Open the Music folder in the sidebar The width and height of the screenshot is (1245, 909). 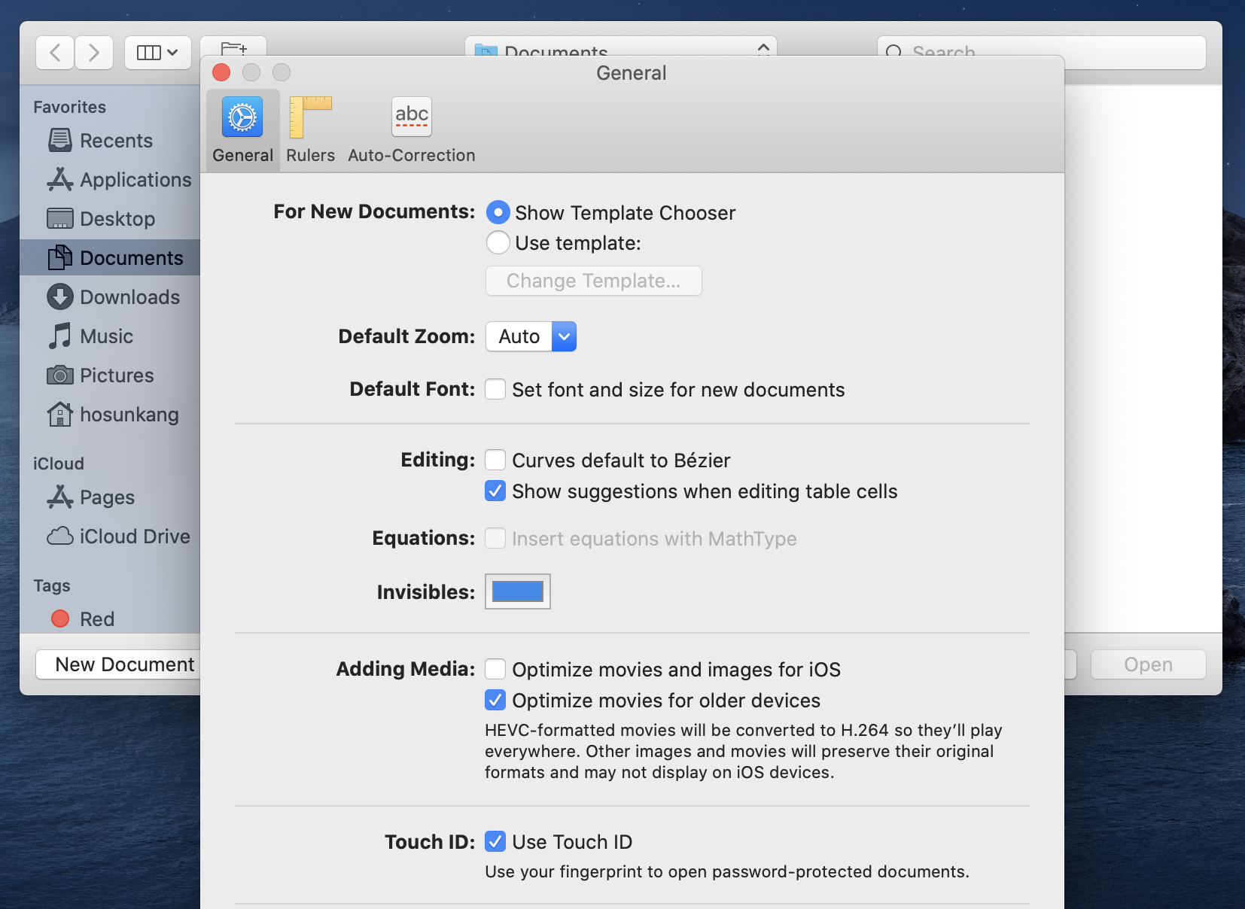pyautogui.click(x=110, y=336)
